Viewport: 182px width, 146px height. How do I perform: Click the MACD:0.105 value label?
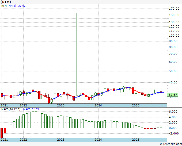(31, 109)
